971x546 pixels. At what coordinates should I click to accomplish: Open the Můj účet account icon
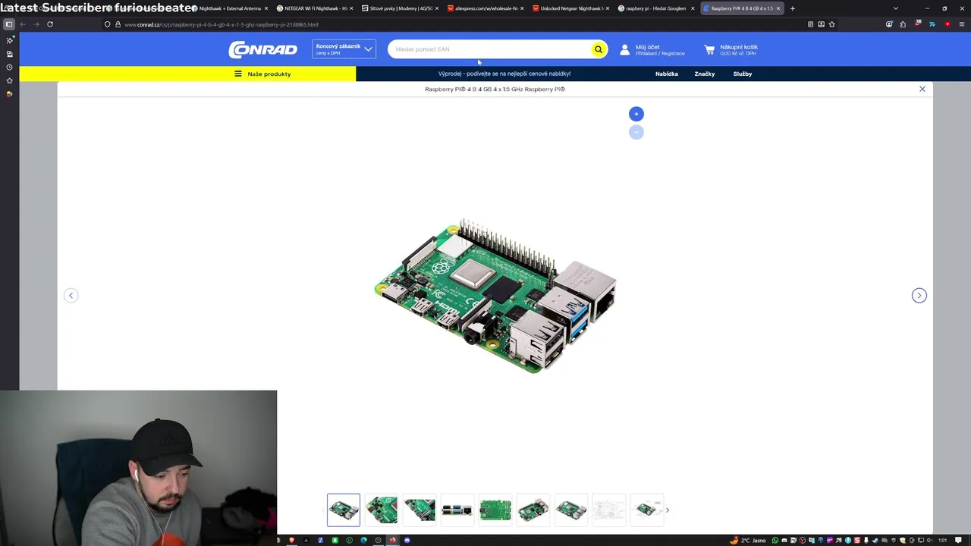(625, 49)
